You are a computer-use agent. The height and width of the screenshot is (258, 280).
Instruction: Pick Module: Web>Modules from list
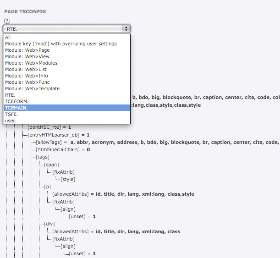[31, 63]
